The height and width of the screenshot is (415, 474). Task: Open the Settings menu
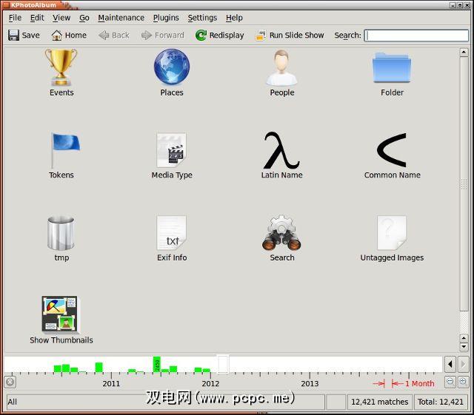coord(202,18)
